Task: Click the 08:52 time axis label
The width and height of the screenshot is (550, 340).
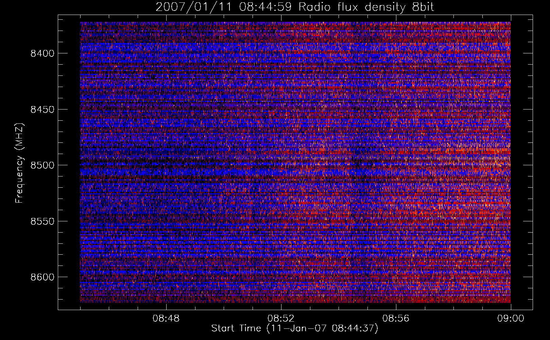Action: click(281, 319)
